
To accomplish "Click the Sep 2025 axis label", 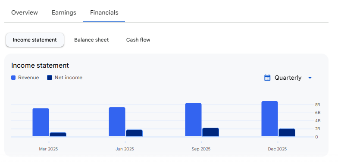I will (x=201, y=149).
